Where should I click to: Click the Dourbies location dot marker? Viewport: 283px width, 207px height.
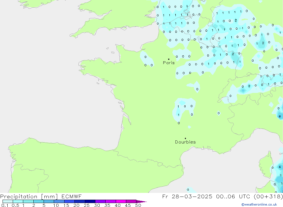pyautogui.click(x=185, y=138)
